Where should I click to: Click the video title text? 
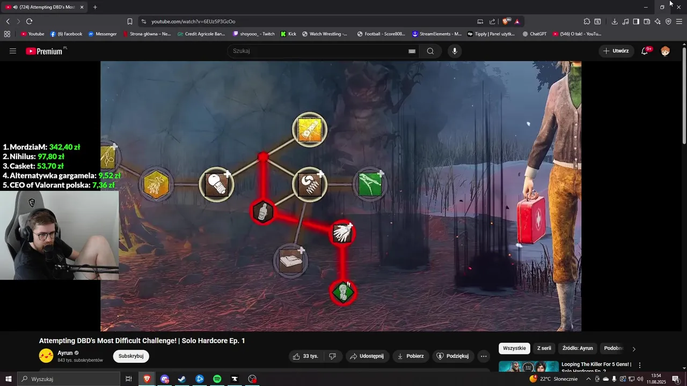point(142,341)
